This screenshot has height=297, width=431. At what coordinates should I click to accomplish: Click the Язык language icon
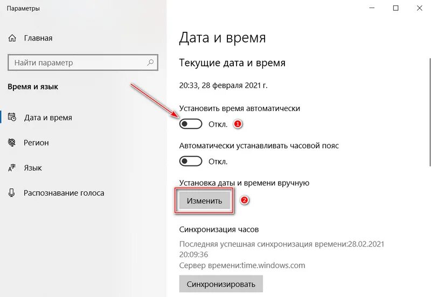(x=12, y=168)
